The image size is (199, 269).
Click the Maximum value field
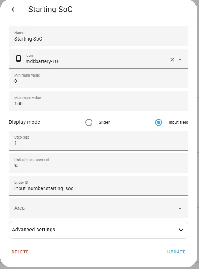click(x=99, y=101)
